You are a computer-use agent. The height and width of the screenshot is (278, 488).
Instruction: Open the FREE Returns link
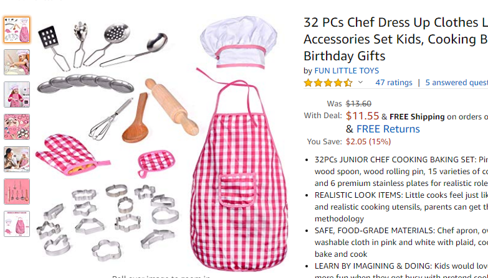tap(388, 129)
